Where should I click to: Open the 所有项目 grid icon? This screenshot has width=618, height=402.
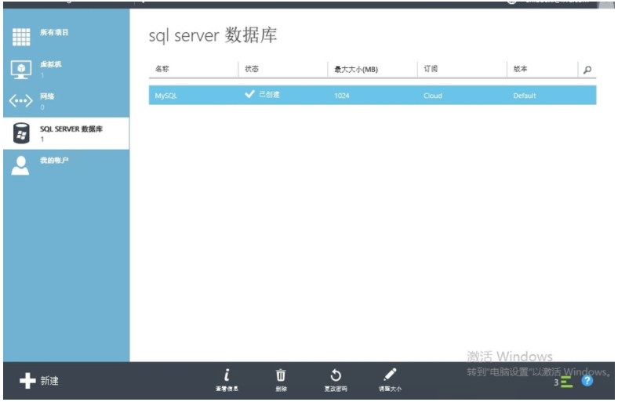(x=21, y=37)
